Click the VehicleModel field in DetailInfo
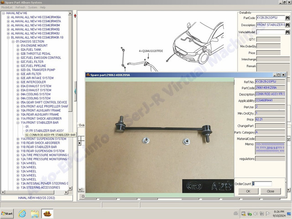Image resolution: width=292 pixels, height=219 pixels. point(271,32)
